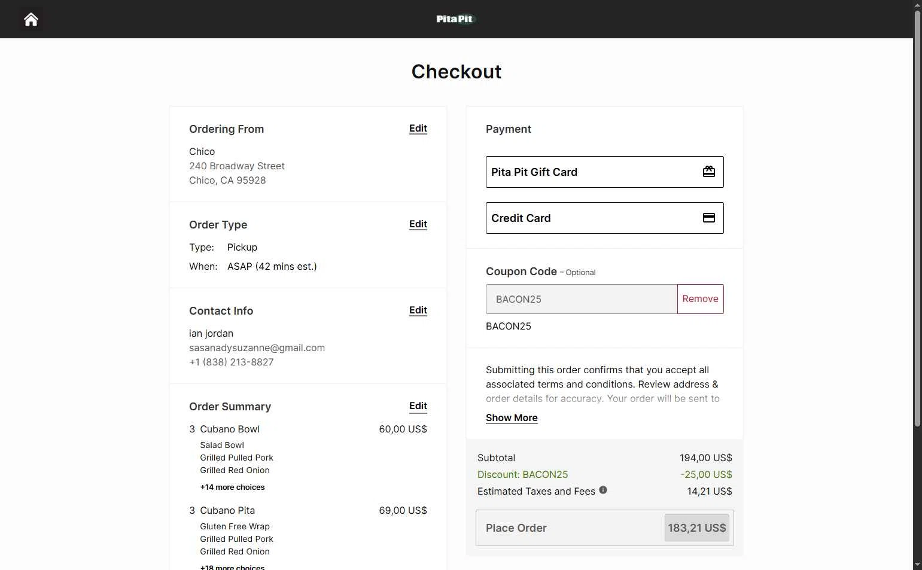Choose Credit Card payment option
This screenshot has width=922, height=570.
coord(604,218)
